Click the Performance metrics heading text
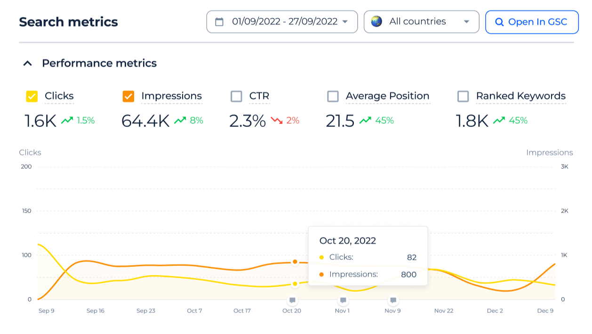This screenshot has height=334, width=592. 99,63
